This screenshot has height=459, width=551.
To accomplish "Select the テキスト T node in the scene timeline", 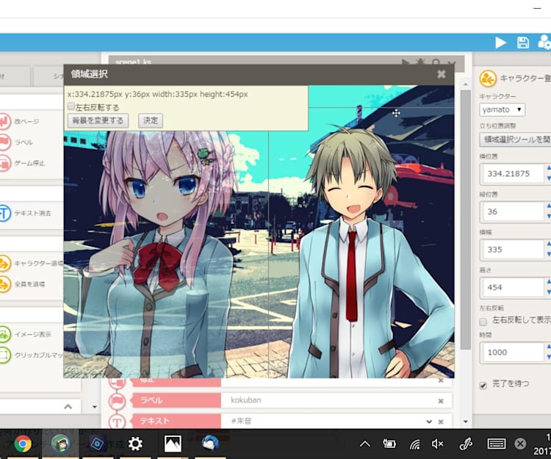I will [x=117, y=421].
